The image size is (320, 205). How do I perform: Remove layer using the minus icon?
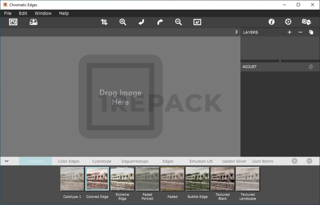(x=300, y=32)
